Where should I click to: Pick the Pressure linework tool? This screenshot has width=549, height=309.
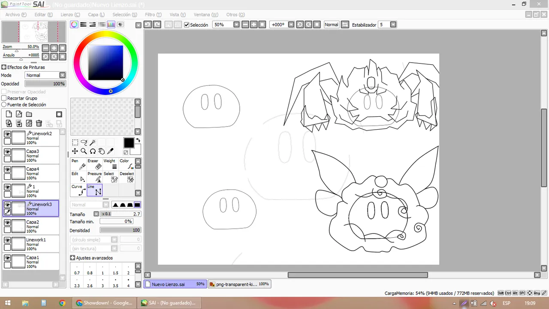pyautogui.click(x=94, y=177)
